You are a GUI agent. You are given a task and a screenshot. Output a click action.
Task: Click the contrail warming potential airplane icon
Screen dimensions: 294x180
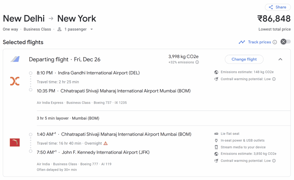[216, 79]
